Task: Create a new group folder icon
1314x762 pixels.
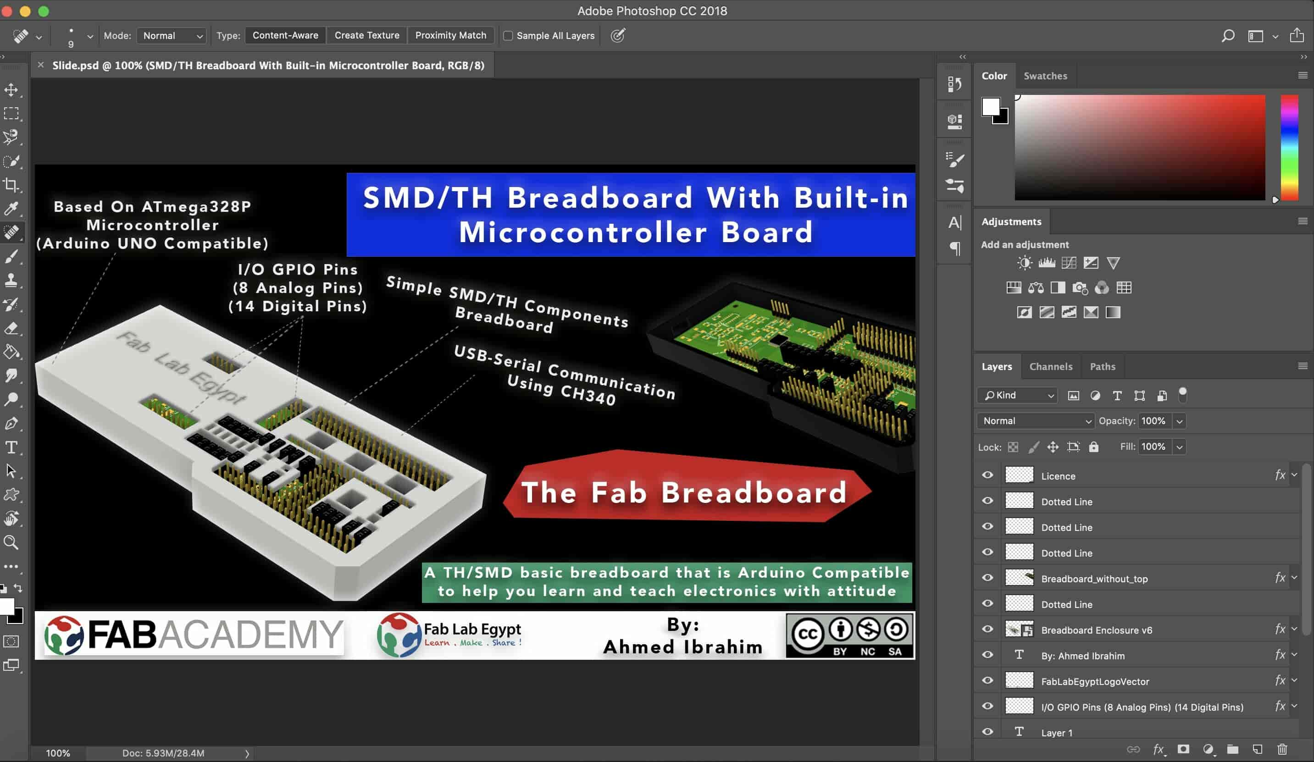Action: point(1233,749)
